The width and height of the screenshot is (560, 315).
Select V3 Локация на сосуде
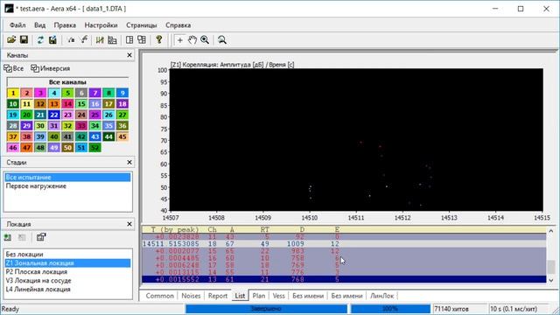[67, 281]
